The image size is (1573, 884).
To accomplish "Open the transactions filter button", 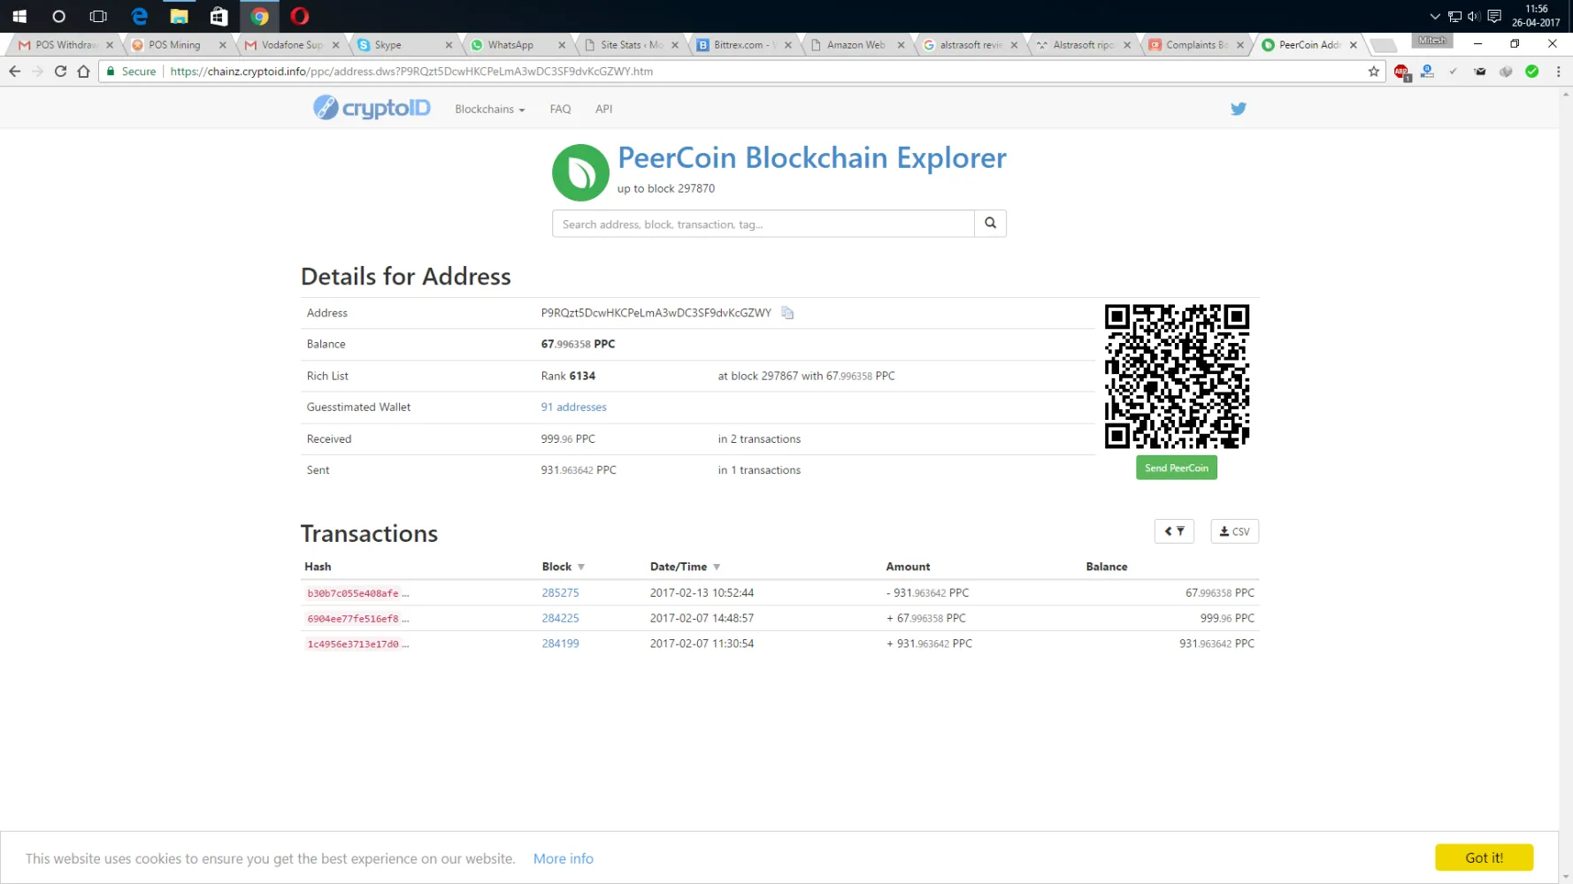I will tap(1174, 531).
